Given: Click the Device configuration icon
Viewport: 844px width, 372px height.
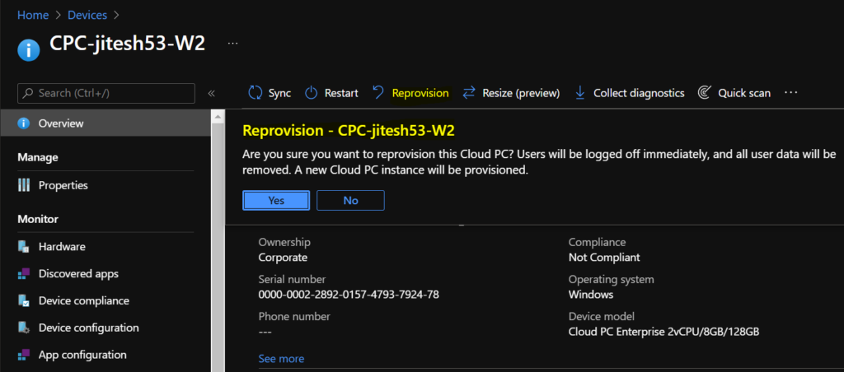Looking at the screenshot, I should pos(23,328).
